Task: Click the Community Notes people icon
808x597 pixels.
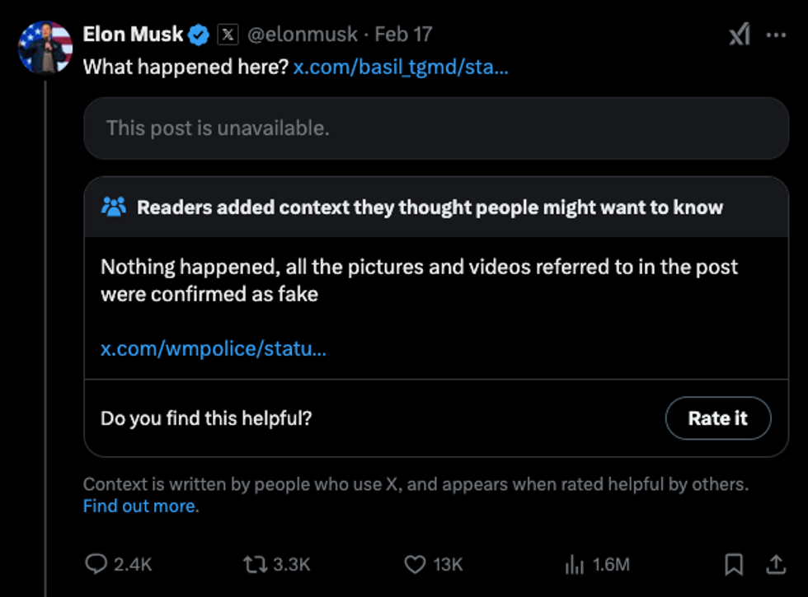Action: [113, 207]
